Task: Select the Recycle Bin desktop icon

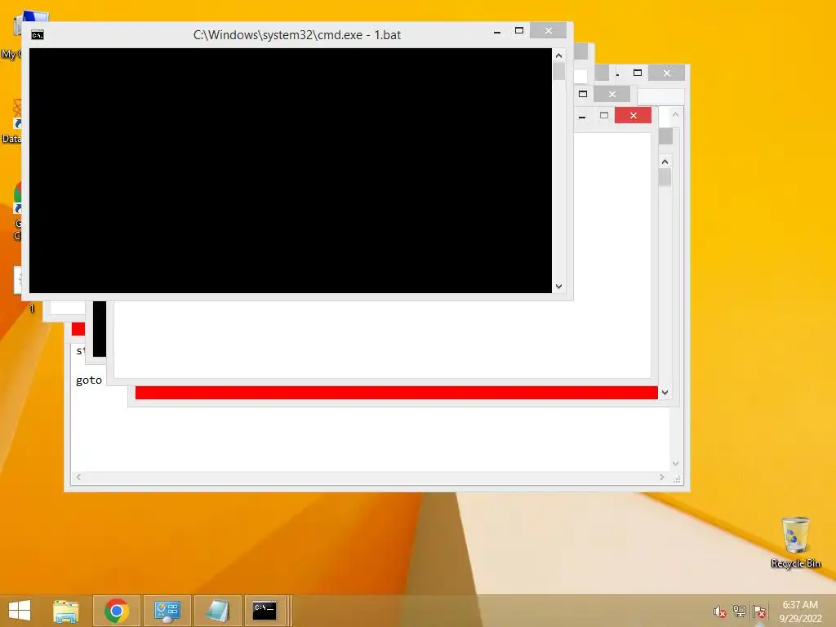Action: (795, 542)
